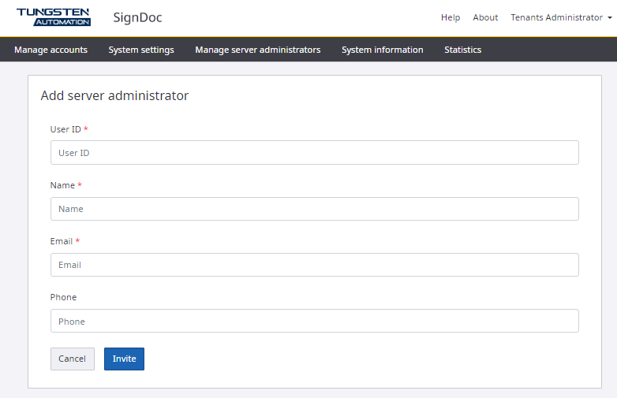Viewport: 617px width, 398px height.
Task: Focus the Email input field
Action: [314, 265]
